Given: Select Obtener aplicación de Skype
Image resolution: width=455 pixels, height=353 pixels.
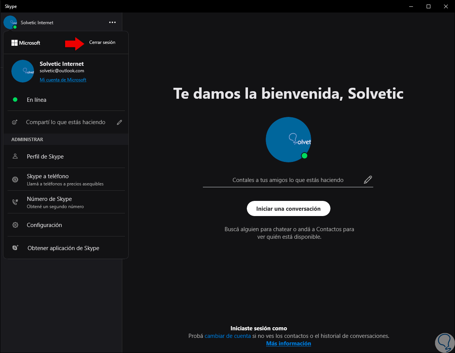Looking at the screenshot, I should [66, 248].
